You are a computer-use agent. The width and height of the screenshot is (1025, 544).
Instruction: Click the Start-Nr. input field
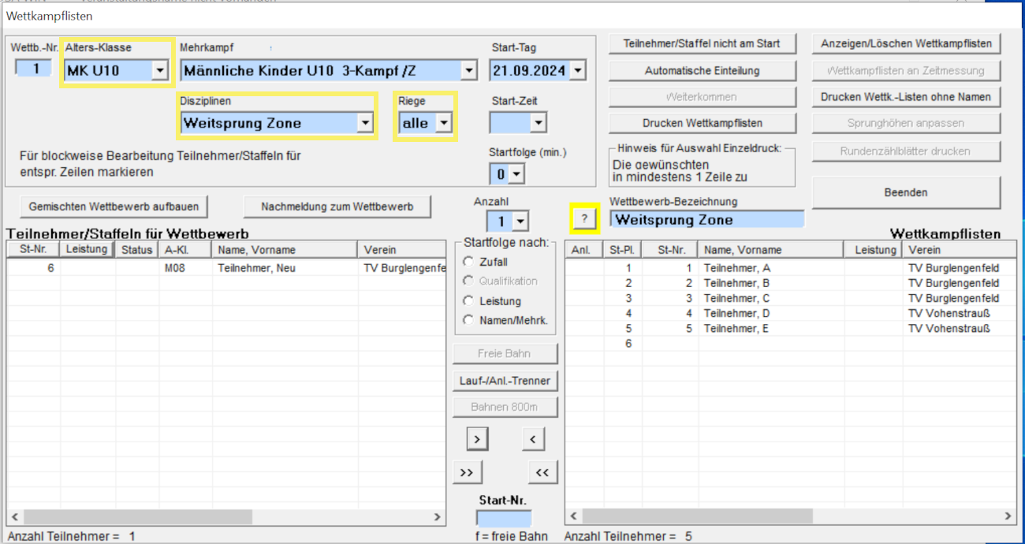(504, 519)
